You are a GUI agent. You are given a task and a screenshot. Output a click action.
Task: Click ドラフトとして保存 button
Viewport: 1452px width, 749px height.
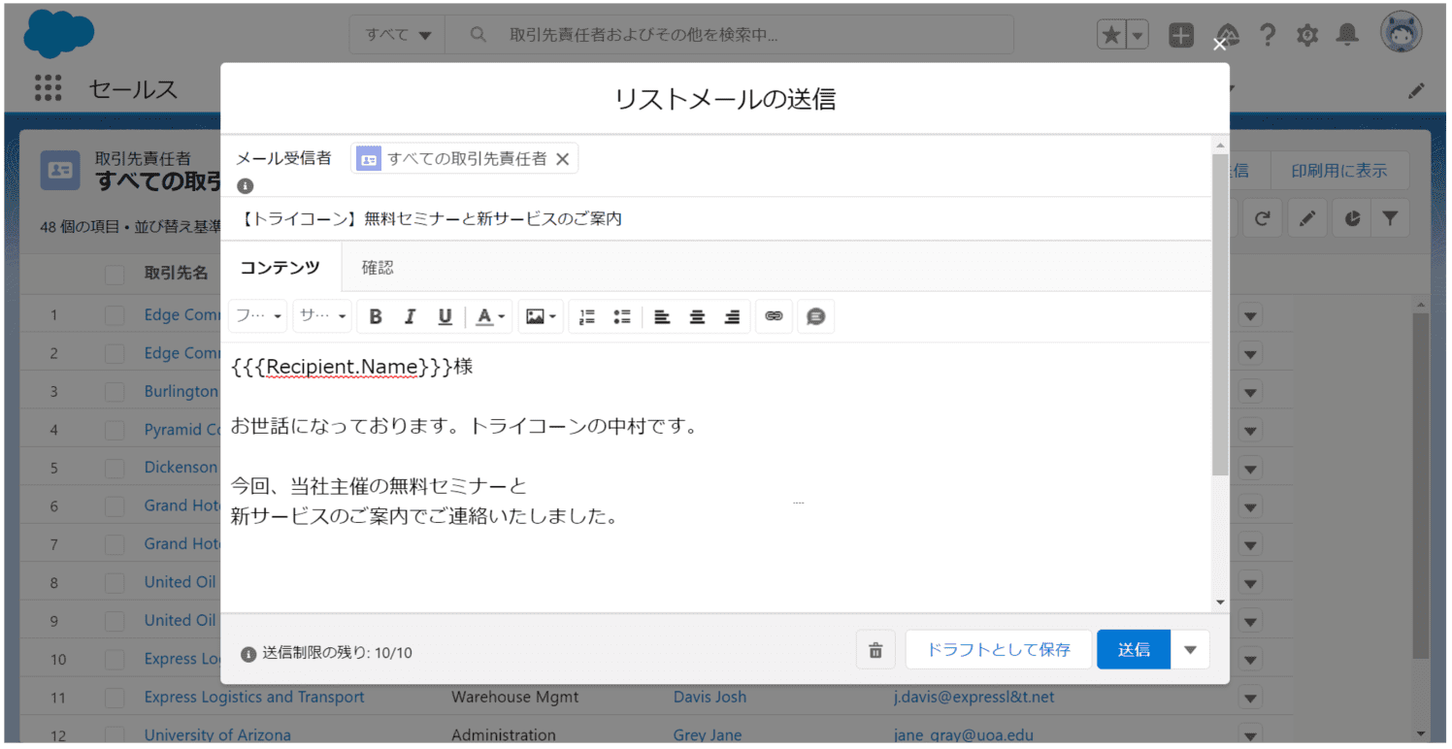(999, 650)
